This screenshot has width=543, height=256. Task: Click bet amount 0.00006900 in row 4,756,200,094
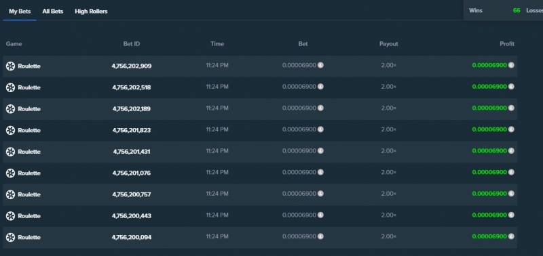pyautogui.click(x=299, y=236)
